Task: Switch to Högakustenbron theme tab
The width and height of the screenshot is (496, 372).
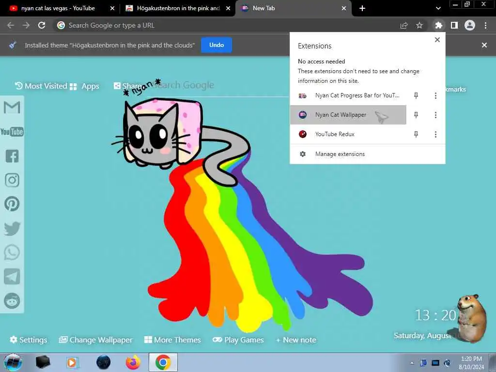Action: [x=178, y=8]
